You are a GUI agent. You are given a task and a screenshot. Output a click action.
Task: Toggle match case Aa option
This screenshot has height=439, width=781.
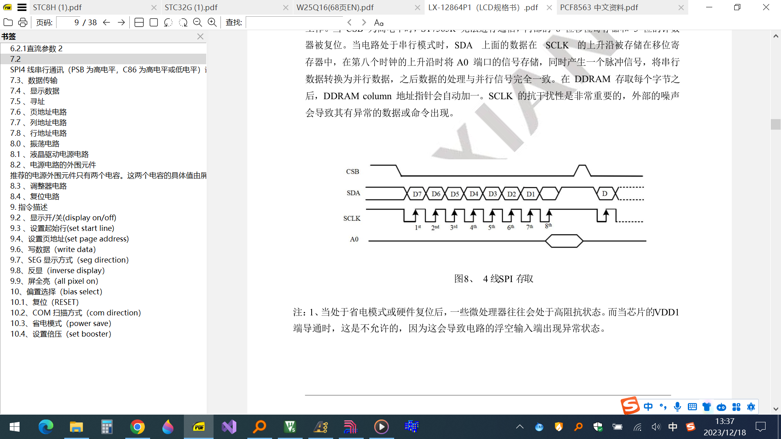(379, 22)
